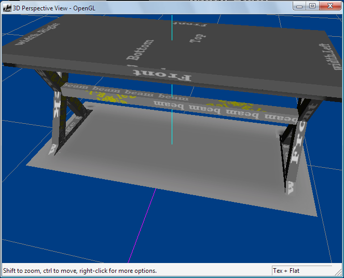Viewport: 344px width, 278px height.
Task: Click the 'Width.Left' label on the table corner
Action: coord(318,56)
